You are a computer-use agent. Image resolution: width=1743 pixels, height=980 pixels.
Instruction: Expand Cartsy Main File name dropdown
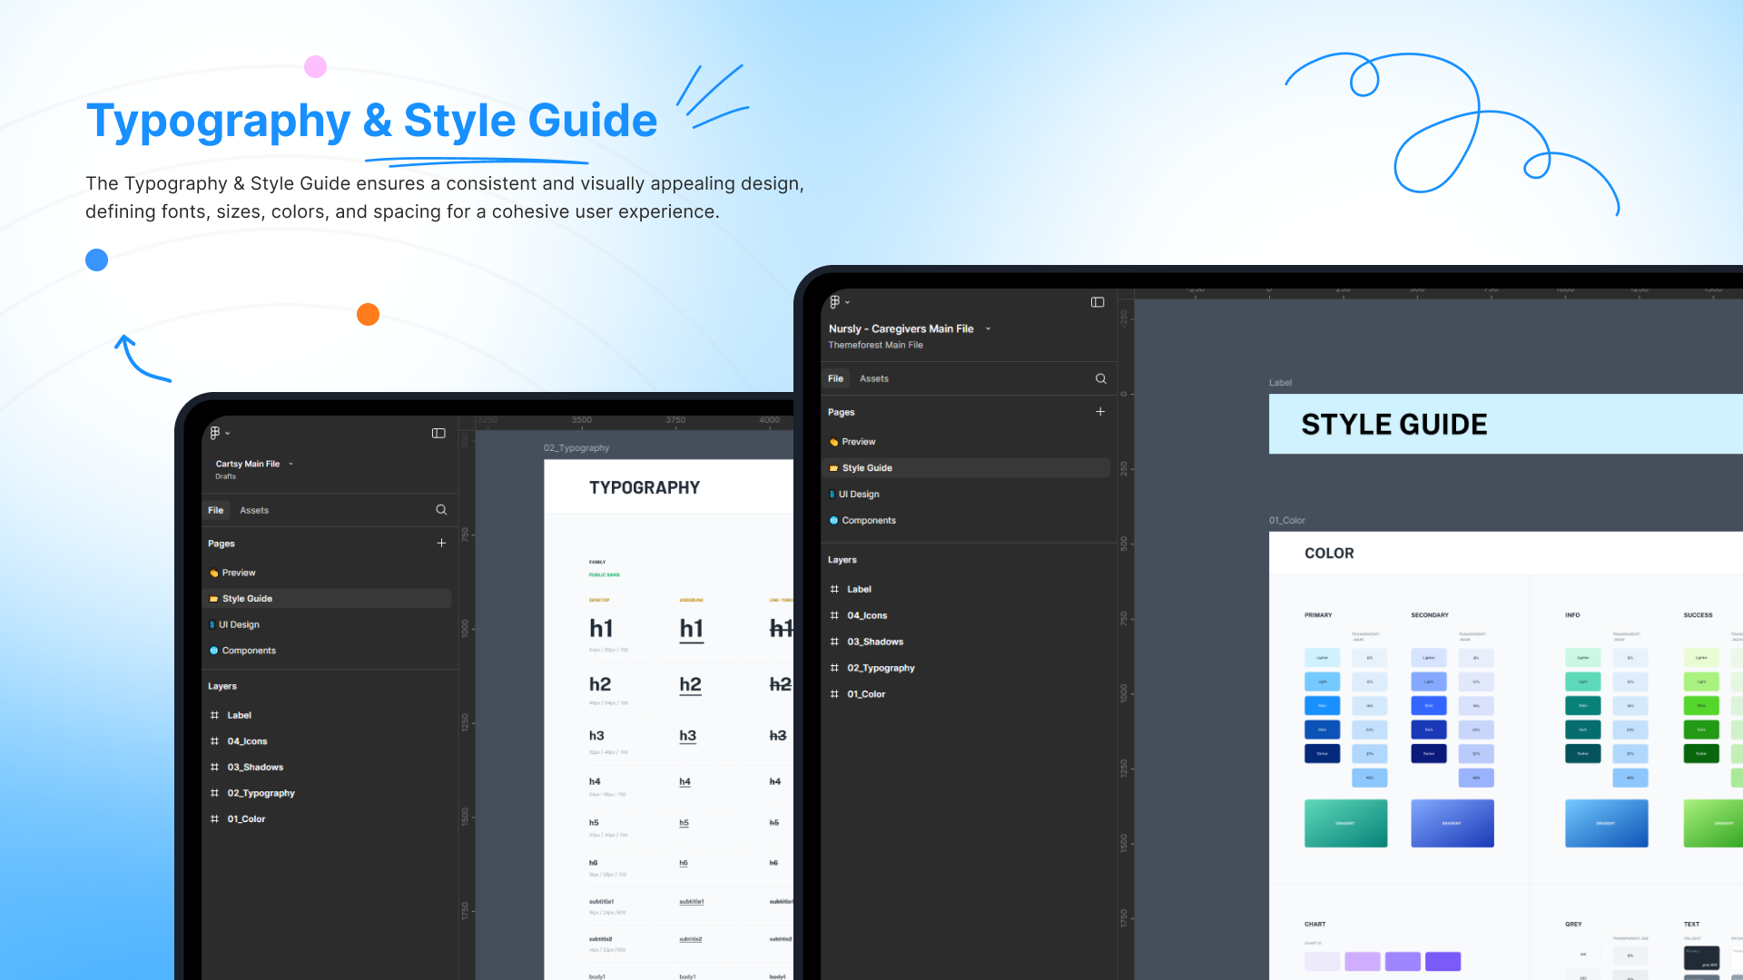coord(291,464)
